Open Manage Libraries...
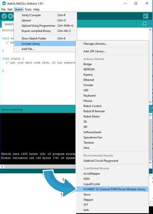The width and height of the screenshot is (153, 214). (x=112, y=44)
